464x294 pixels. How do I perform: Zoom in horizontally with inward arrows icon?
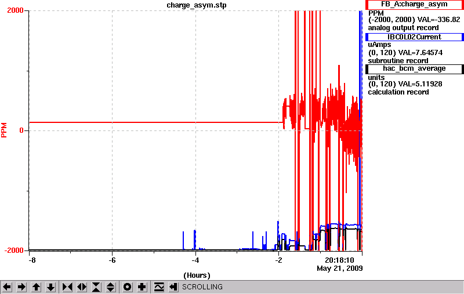(67, 287)
